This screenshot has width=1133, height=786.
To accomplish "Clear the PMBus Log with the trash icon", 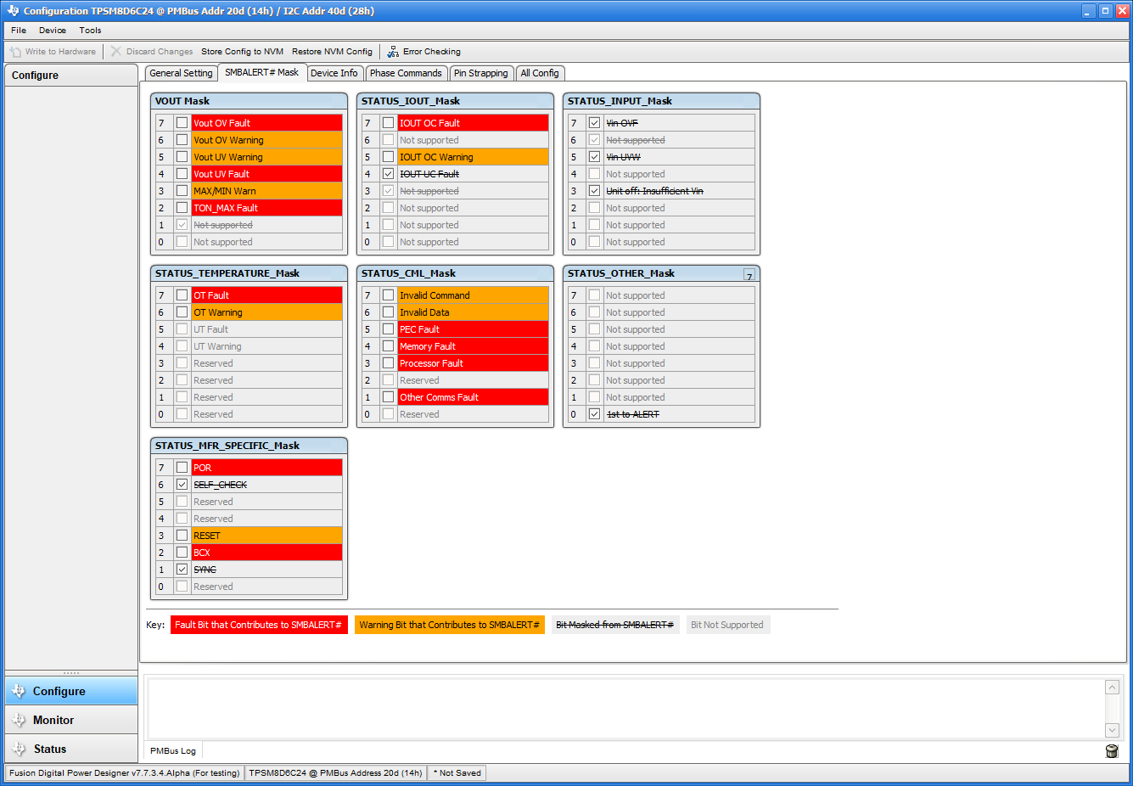I will [x=1112, y=750].
